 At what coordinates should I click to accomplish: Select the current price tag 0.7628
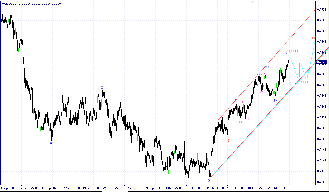[322, 62]
